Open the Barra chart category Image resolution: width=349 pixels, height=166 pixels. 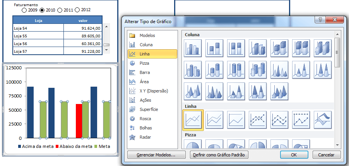pos(152,72)
